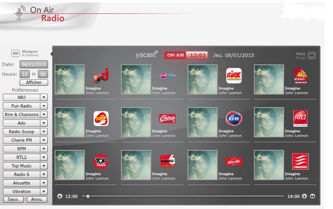Click the Chérie FM logo
Image resolution: width=333 pixels, height=209 pixels.
(168, 119)
